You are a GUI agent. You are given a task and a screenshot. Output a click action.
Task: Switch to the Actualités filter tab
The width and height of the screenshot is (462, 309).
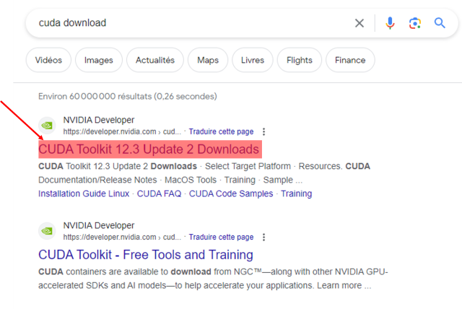[155, 60]
